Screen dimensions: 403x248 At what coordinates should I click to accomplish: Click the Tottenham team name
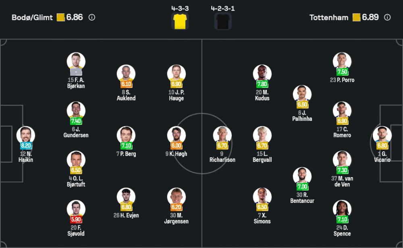pos(329,17)
